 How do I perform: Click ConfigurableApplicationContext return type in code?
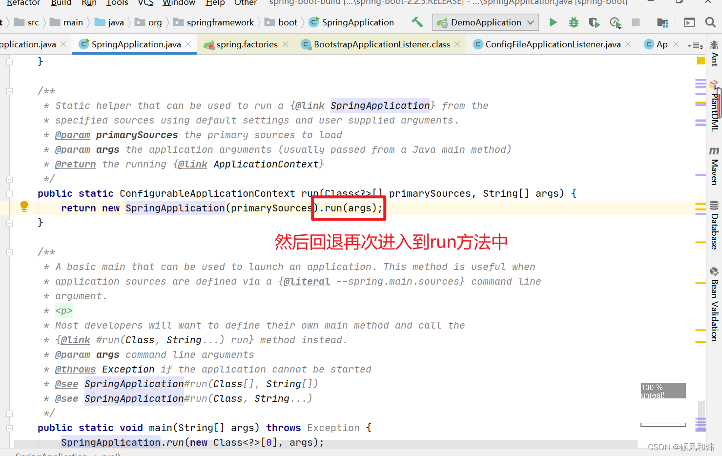click(x=207, y=194)
